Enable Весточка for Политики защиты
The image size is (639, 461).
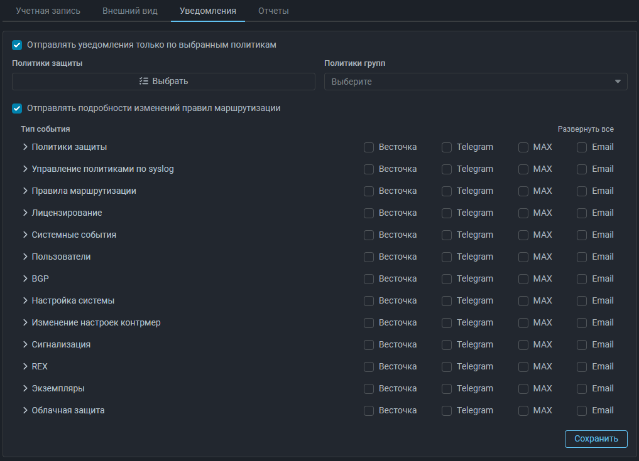[x=369, y=147]
